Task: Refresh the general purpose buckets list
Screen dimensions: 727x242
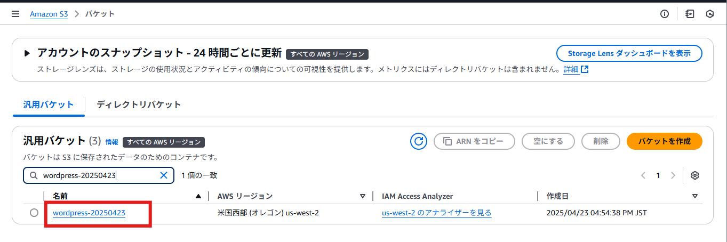Action: pyautogui.click(x=419, y=141)
